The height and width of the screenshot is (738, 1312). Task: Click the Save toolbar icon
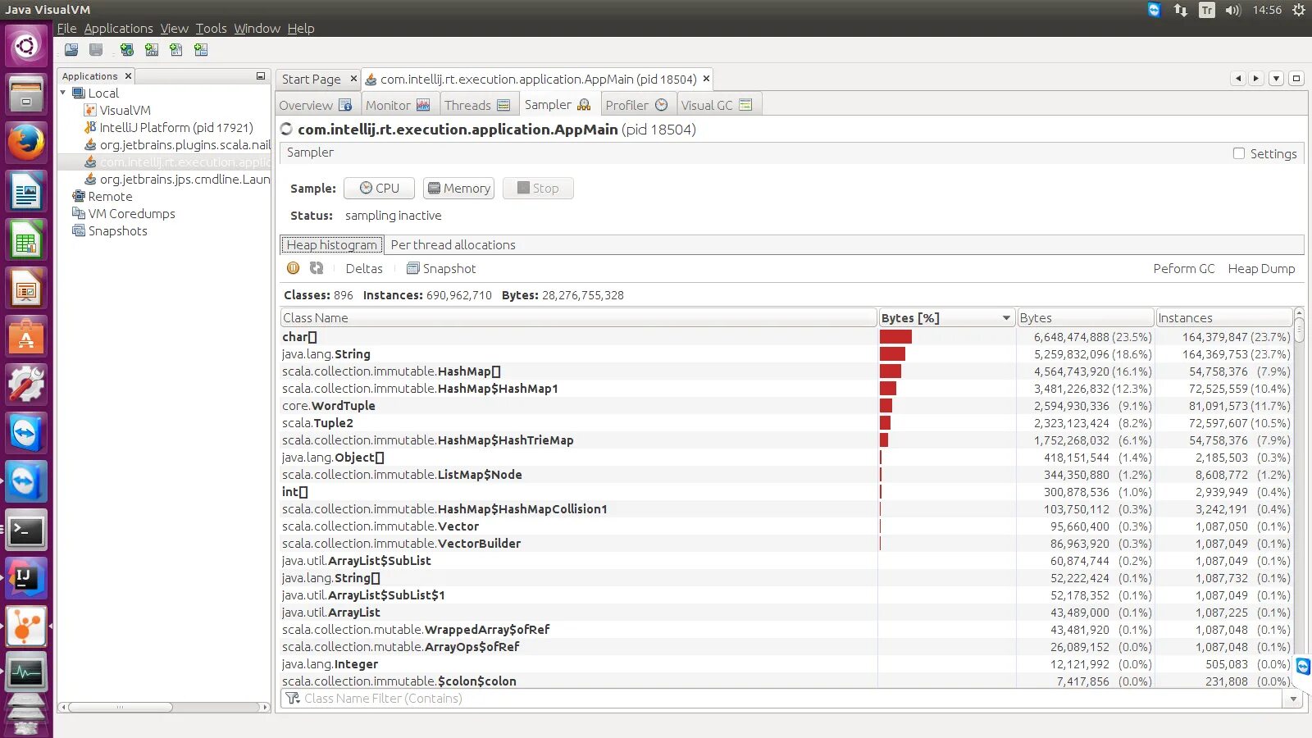(x=96, y=50)
